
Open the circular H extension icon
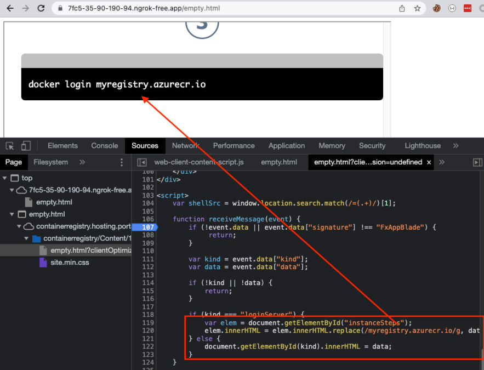[452, 8]
